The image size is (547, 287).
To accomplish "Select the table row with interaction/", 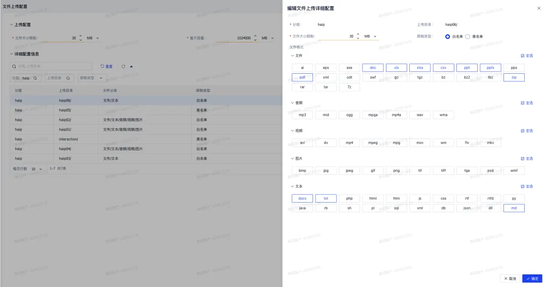I will [x=146, y=139].
